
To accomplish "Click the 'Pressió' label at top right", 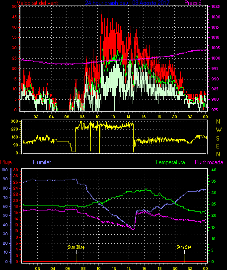I will coord(193,3).
